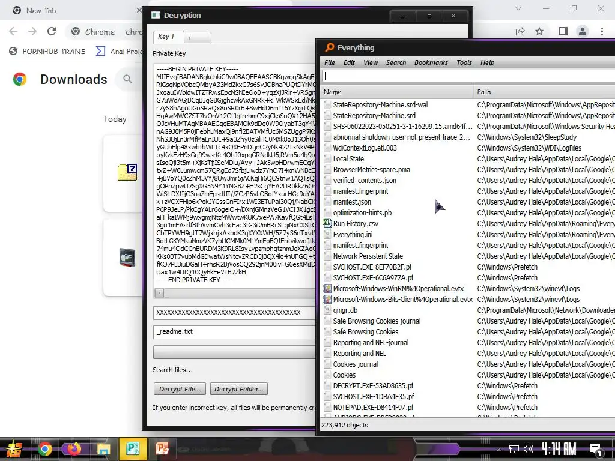This screenshot has width=615, height=461.
Task: Select WdiContextLog.etl.003 file
Action: [365, 148]
